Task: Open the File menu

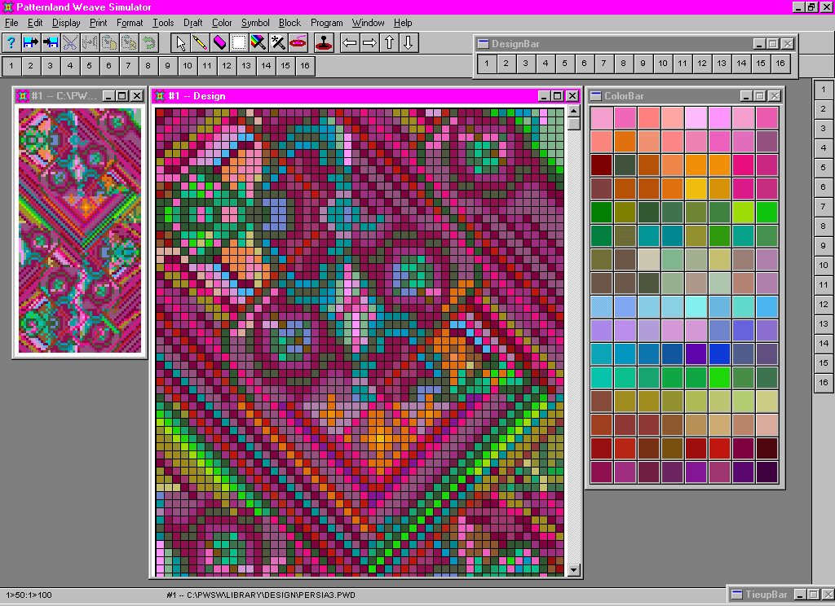Action: coord(11,23)
